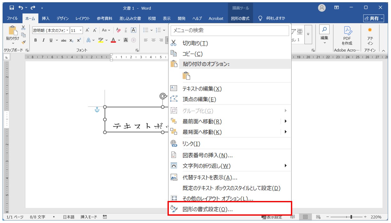Toggle Underline formatting

coord(51,40)
